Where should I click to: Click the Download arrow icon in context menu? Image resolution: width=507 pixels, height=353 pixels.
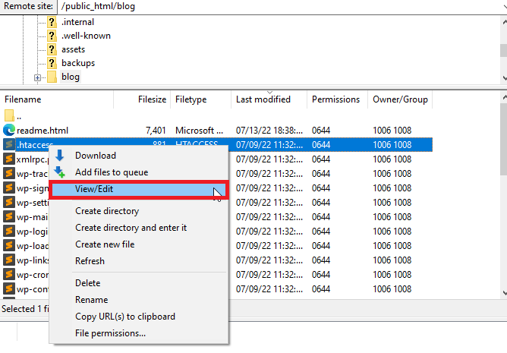pos(59,156)
